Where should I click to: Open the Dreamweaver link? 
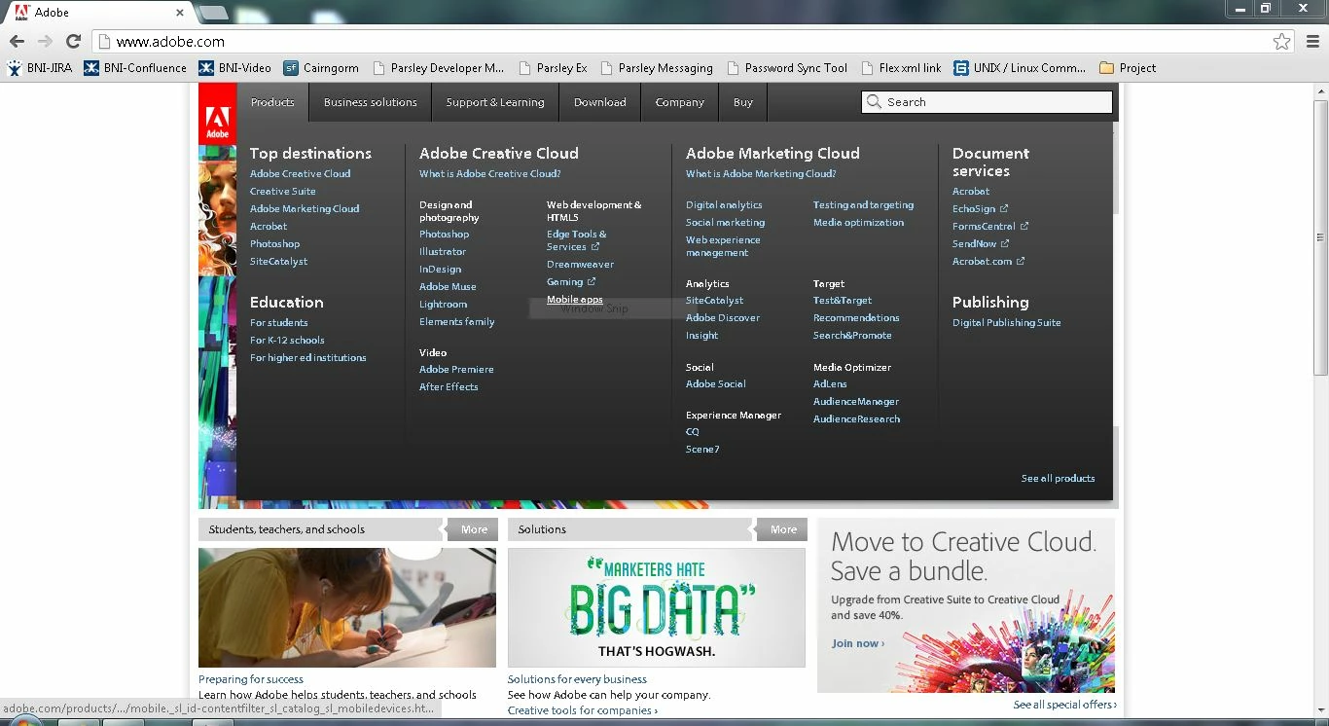click(x=580, y=265)
